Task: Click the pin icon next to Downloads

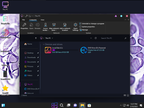Action: 38,57
